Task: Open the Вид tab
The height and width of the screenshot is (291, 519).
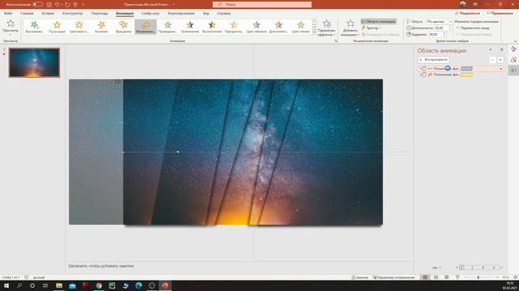Action: (206, 14)
